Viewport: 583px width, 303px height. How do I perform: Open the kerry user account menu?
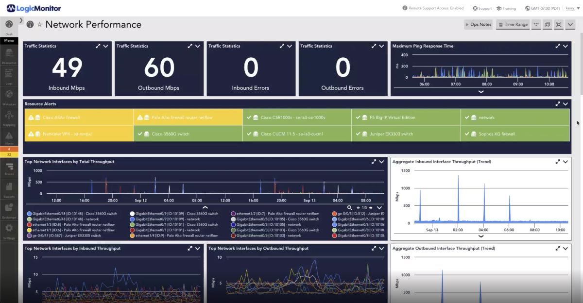pyautogui.click(x=571, y=8)
